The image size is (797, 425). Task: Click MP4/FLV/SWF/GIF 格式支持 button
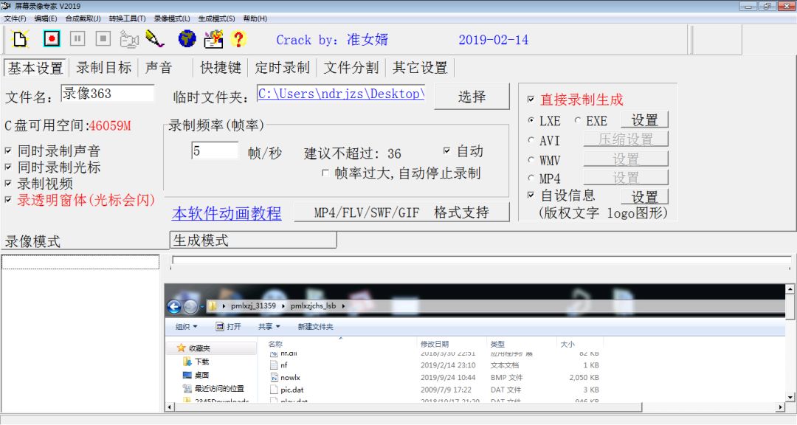pos(401,212)
